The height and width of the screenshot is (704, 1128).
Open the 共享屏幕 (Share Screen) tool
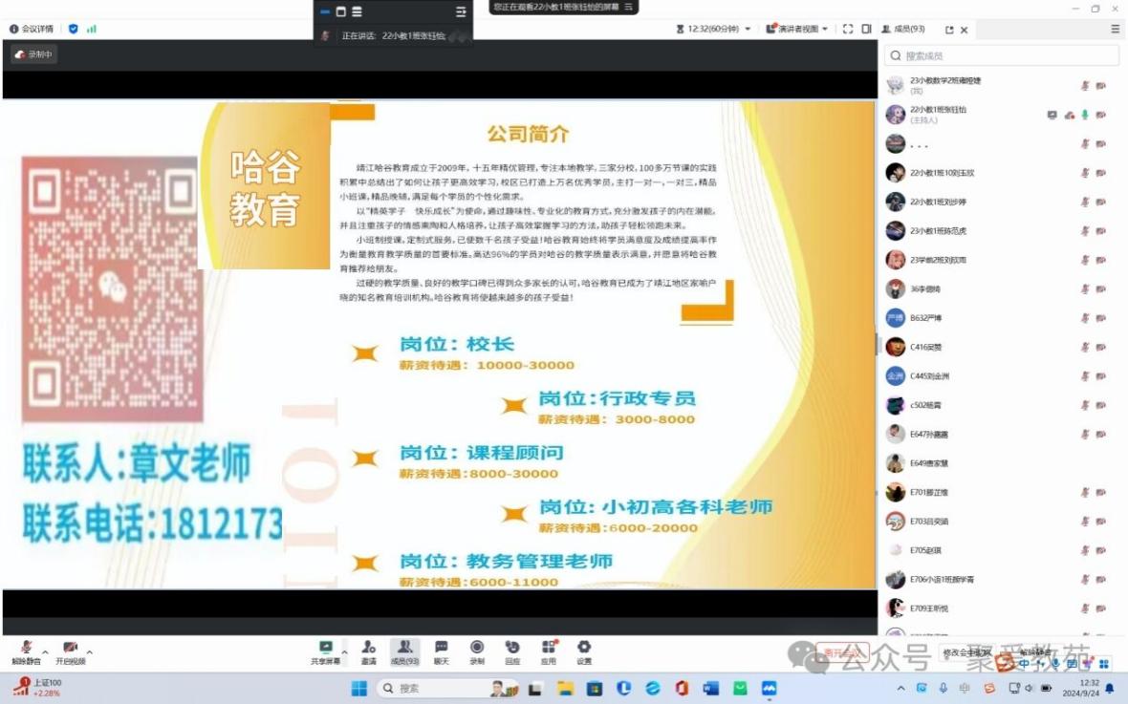tap(325, 651)
